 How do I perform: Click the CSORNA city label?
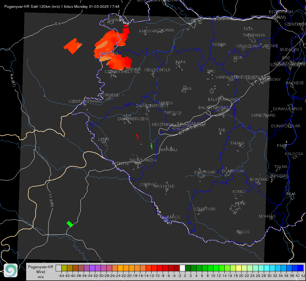pyautogui.click(x=166, y=30)
